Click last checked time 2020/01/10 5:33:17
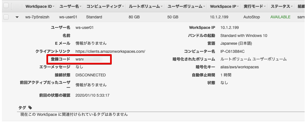 [x=92, y=96]
